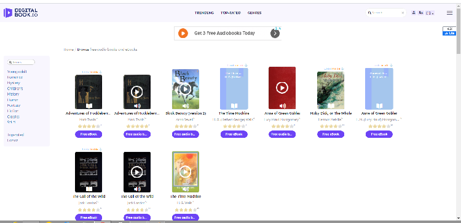
Task: Select the Horror genre in sidebar
Action: tap(13, 100)
